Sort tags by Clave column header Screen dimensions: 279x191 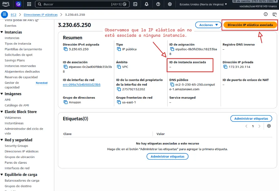pos(67,134)
